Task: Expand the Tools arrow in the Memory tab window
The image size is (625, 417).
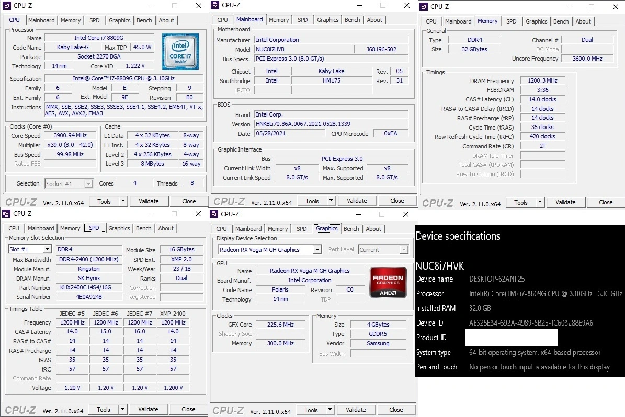Action: pos(540,202)
